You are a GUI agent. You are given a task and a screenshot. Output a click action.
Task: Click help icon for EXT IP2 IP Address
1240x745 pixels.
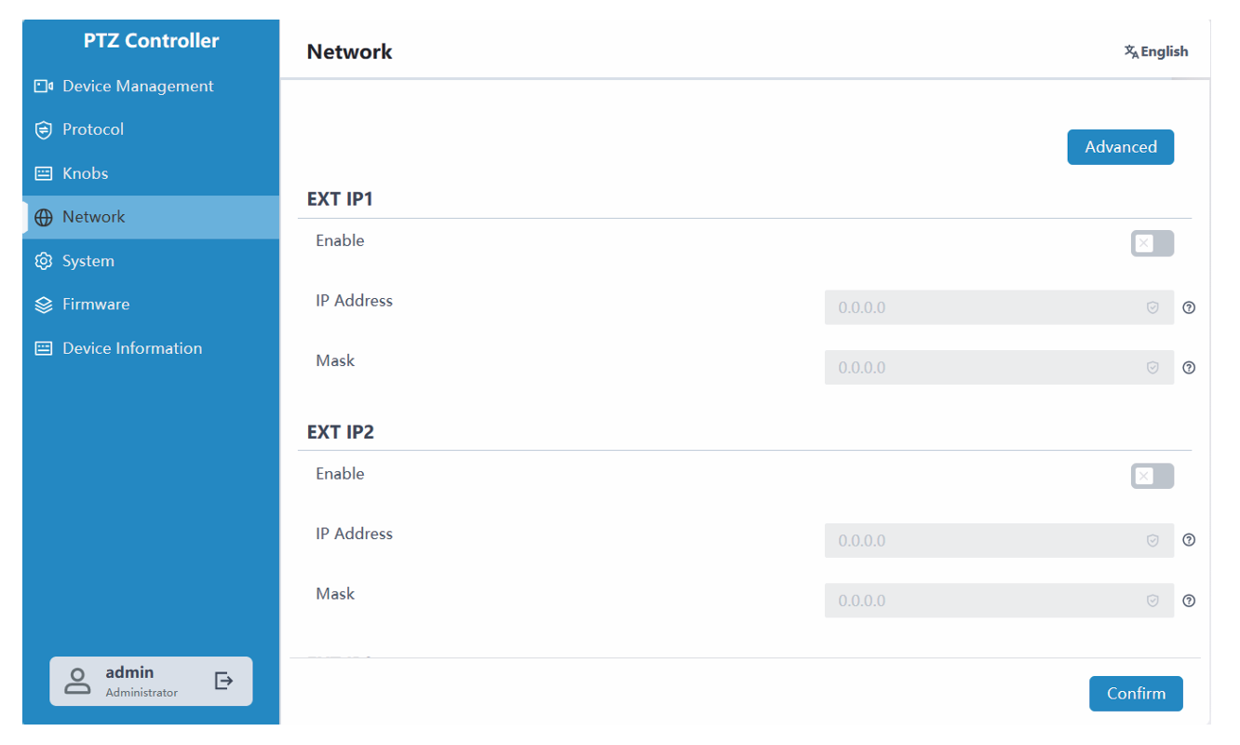[1189, 540]
